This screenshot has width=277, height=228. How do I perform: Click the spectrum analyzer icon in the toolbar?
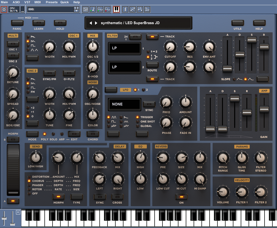pyautogui.click(x=147, y=9)
